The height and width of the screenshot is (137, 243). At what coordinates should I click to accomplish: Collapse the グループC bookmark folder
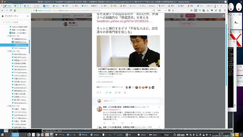pyautogui.click(x=8, y=106)
